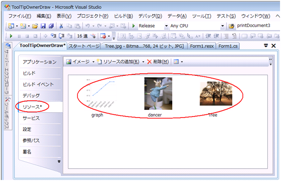Select the Tree resource thumbnail
Screen dimensions: 281x181
coord(216,93)
